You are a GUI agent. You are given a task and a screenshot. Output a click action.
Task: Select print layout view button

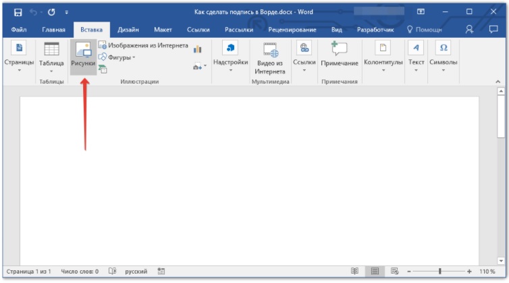pyautogui.click(x=375, y=271)
